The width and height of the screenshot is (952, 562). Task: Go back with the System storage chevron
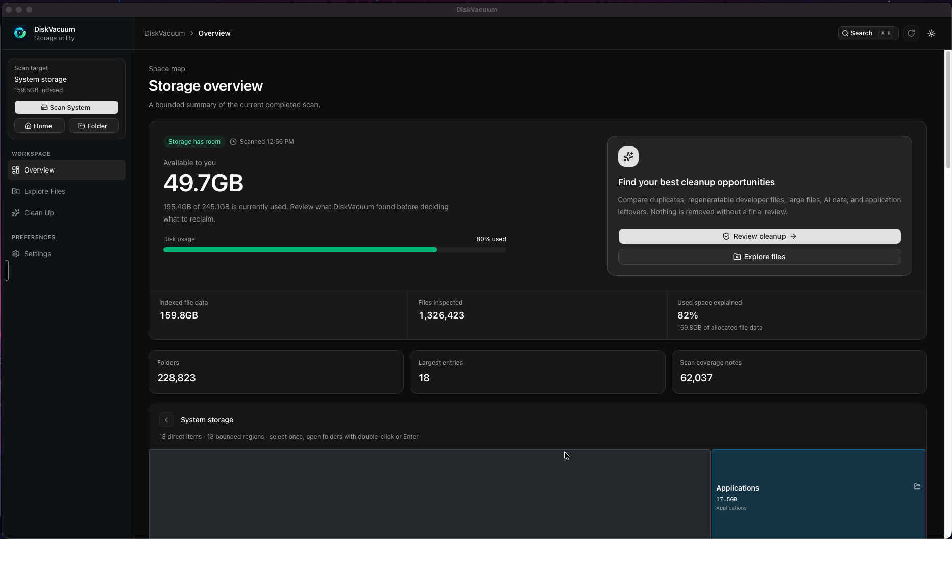click(x=166, y=420)
